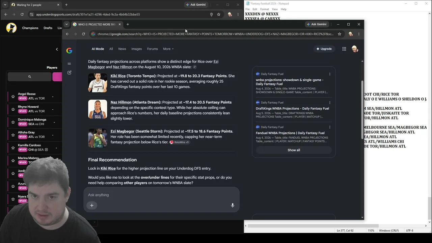432x243 pixels.
Task: Open a new tab in the Google window
Action: (x=128, y=24)
